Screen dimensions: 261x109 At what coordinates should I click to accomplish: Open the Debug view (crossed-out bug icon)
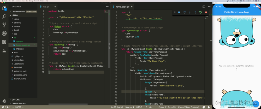4,33
